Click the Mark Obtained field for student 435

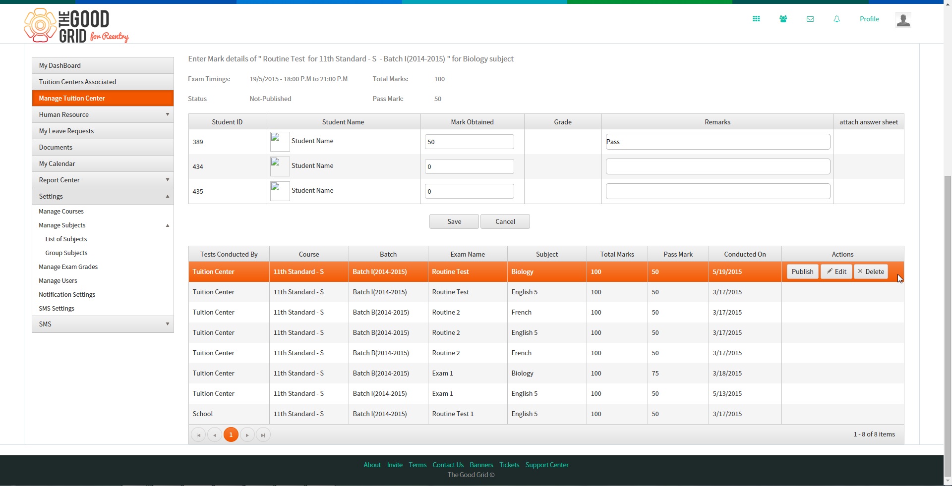(469, 191)
